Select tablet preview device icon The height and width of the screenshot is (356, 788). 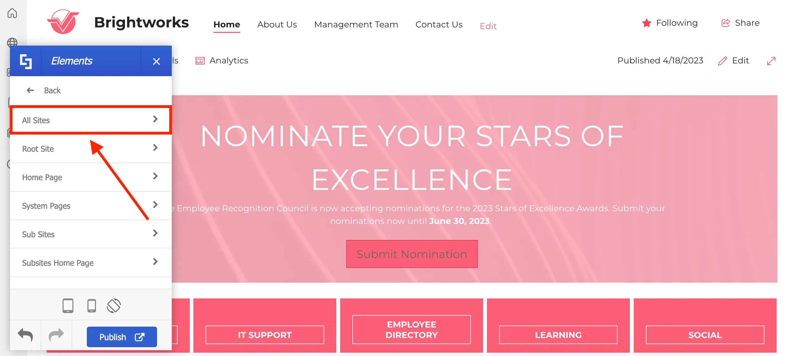pyautogui.click(x=68, y=306)
